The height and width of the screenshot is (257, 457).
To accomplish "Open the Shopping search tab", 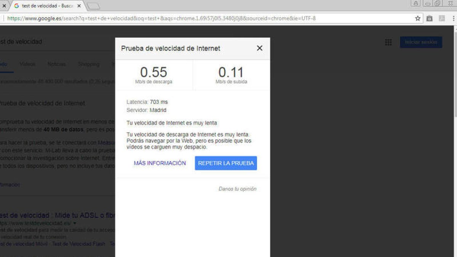I will click(89, 64).
